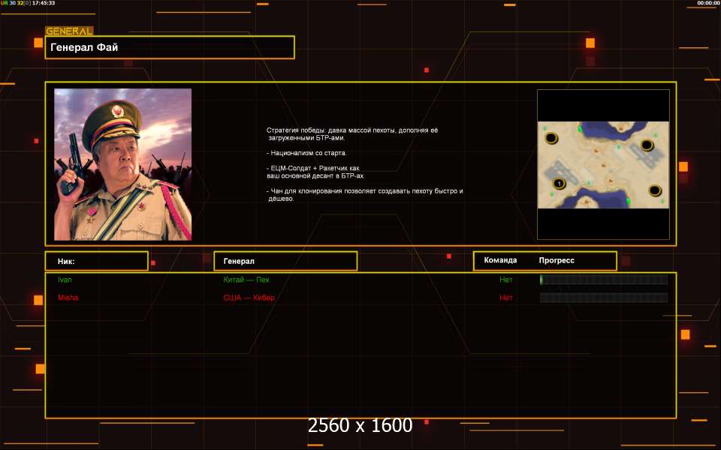Click the 'Генерал' column header

click(x=285, y=261)
